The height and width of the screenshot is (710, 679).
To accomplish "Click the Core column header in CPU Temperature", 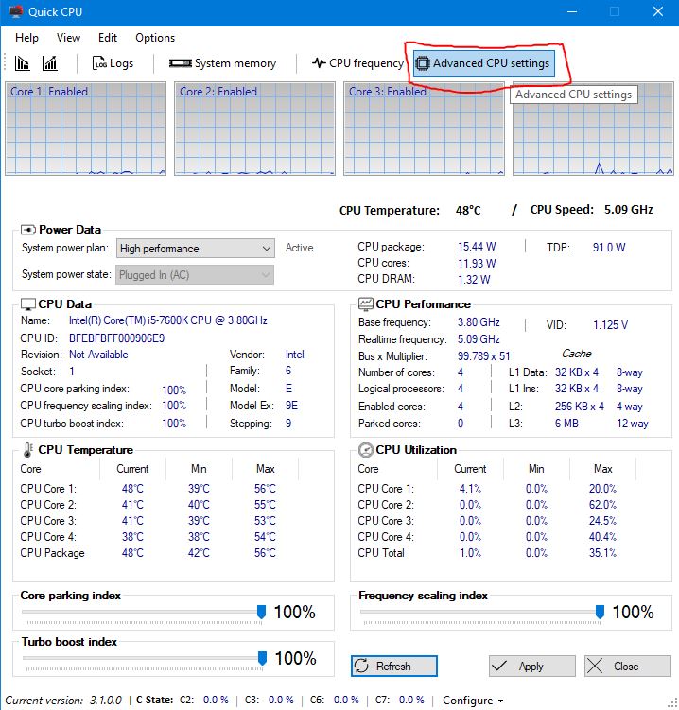I will click(x=30, y=469).
